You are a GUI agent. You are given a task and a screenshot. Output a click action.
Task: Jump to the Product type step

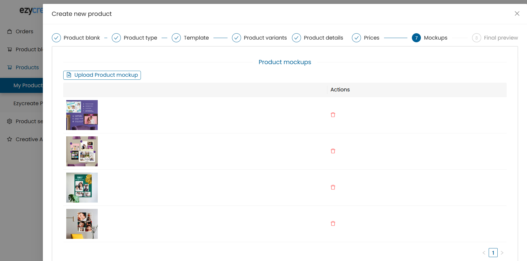click(x=135, y=38)
